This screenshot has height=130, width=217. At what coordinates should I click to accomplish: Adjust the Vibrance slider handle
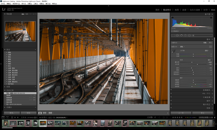point(195,84)
